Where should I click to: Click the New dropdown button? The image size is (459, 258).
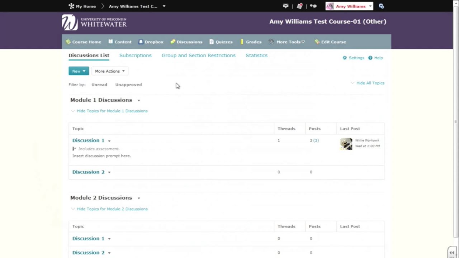(x=79, y=71)
